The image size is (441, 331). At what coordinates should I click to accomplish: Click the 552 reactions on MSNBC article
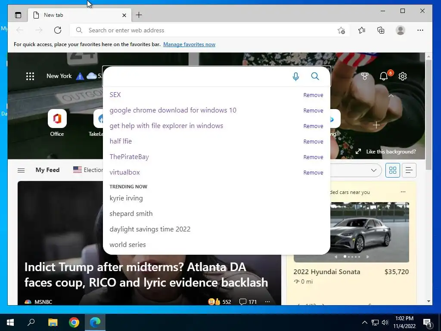tap(219, 302)
